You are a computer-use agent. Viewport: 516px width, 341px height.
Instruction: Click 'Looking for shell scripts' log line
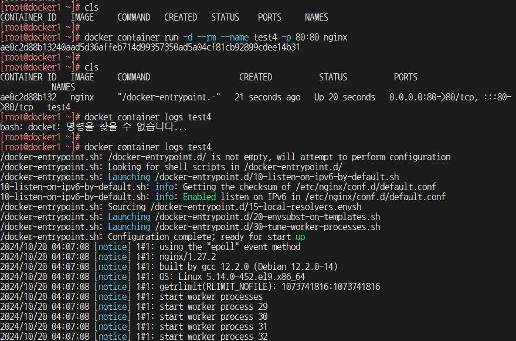pyautogui.click(x=171, y=167)
